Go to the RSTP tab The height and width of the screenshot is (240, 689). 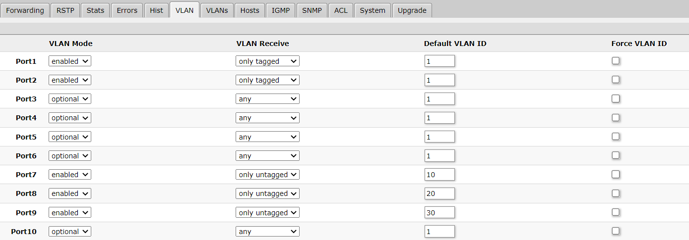65,10
